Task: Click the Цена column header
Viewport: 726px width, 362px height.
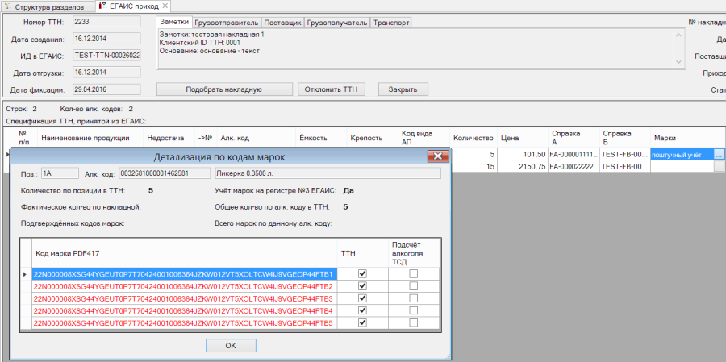Action: (x=522, y=138)
